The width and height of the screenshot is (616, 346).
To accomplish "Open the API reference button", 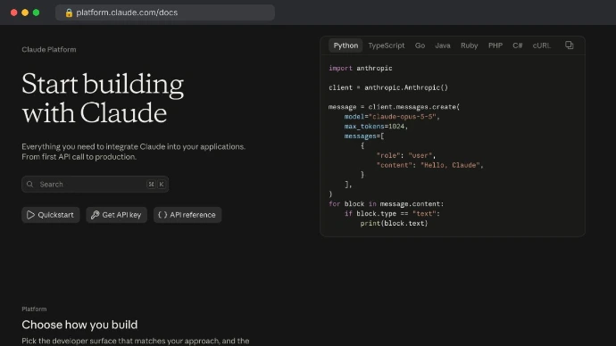I will click(x=187, y=215).
